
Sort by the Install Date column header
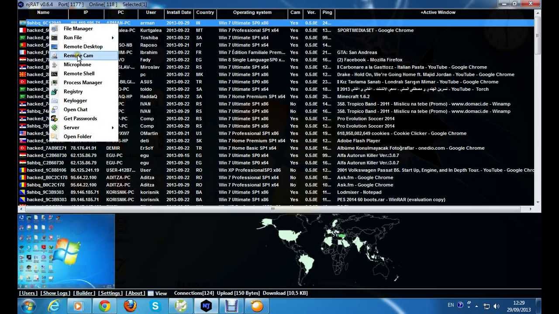(179, 13)
